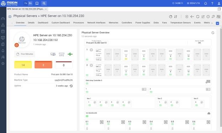Viewport: 222px width, 133px height.
Task: Open the notifications bell in header
Action: tap(206, 3)
